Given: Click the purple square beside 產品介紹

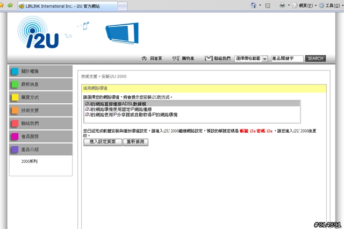Looking at the screenshot, I should [15, 149].
